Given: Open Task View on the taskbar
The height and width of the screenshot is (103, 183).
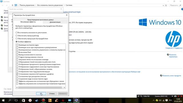Looking at the screenshot, I should (x=16, y=100).
